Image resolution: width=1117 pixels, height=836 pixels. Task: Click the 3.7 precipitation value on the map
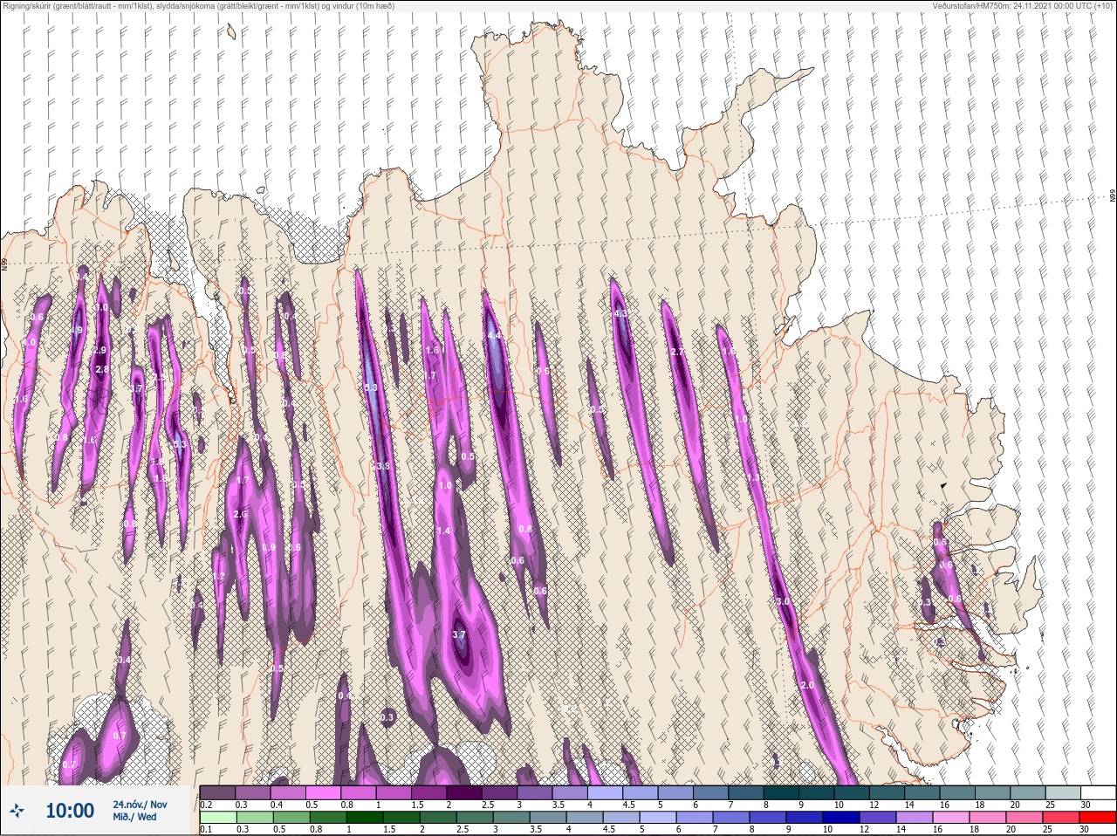point(459,634)
